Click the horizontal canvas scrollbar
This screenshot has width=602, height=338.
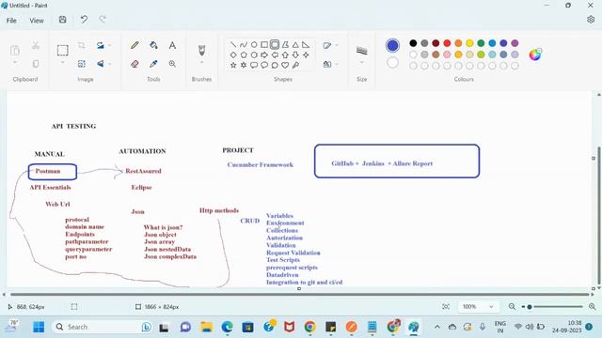click(299, 294)
